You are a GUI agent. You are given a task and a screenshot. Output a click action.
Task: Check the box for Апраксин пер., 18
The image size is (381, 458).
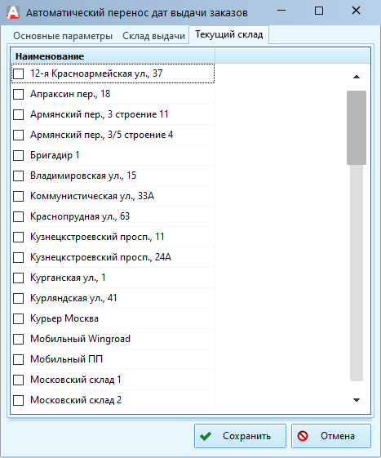[x=19, y=94]
